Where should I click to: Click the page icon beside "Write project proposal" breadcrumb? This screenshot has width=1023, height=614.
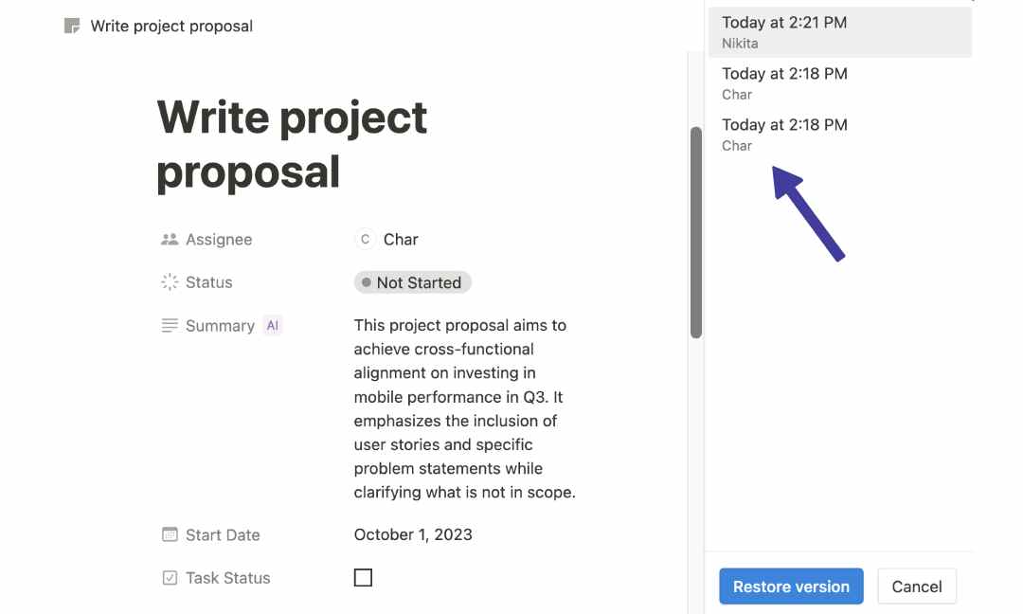[x=72, y=26]
